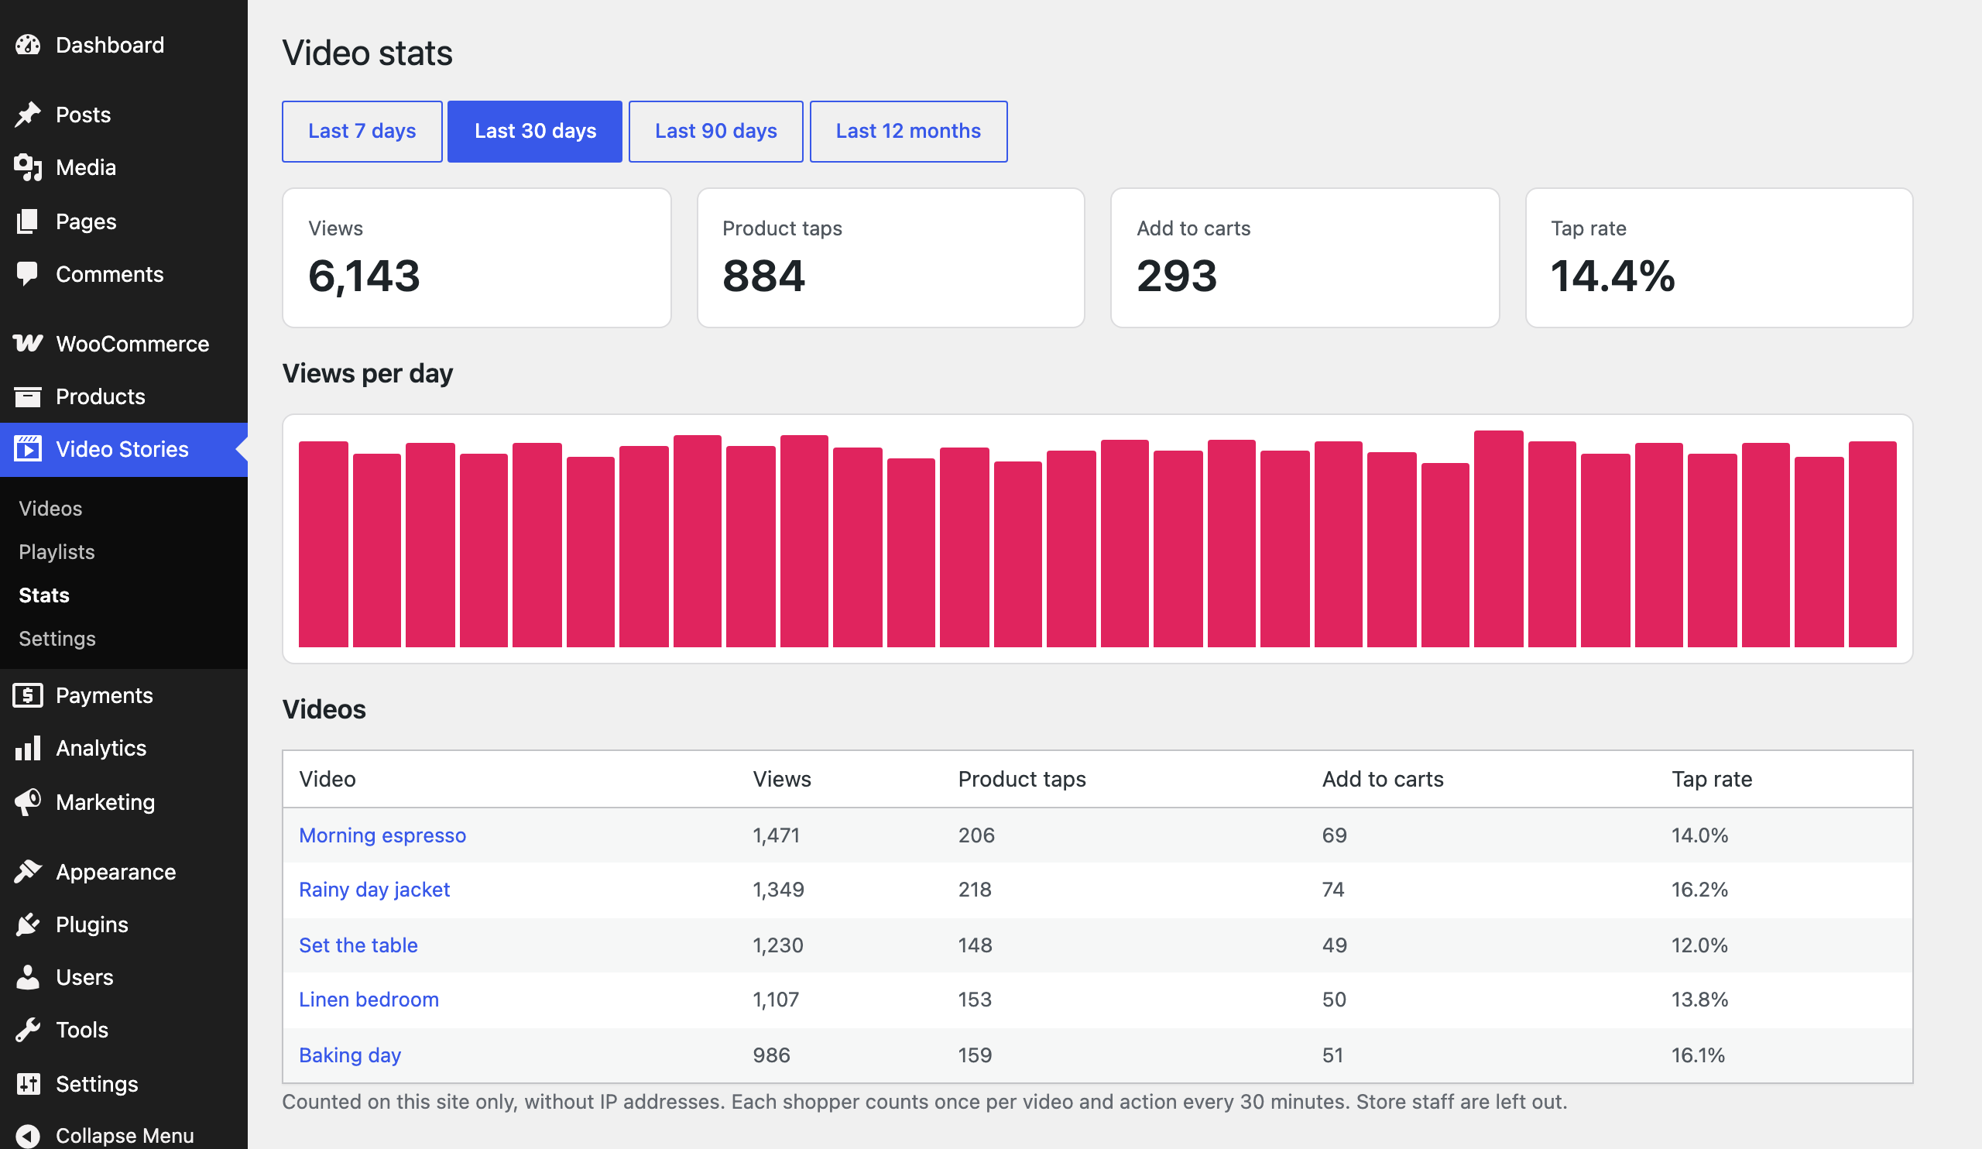This screenshot has width=1982, height=1149.
Task: Click the Analytics bar chart icon
Action: (x=29, y=748)
